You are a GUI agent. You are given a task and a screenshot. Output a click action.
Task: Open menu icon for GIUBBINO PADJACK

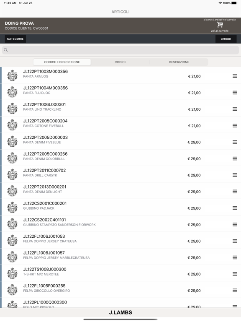tap(235, 208)
